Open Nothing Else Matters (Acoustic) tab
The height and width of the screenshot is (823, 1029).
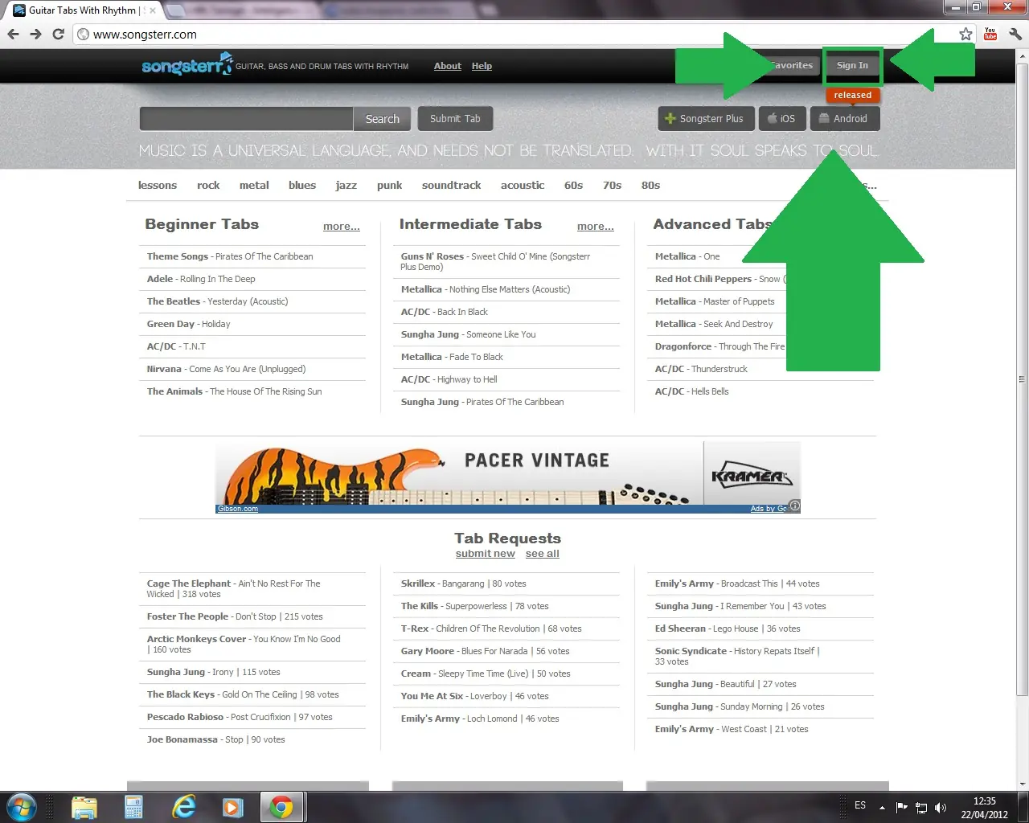pos(486,289)
